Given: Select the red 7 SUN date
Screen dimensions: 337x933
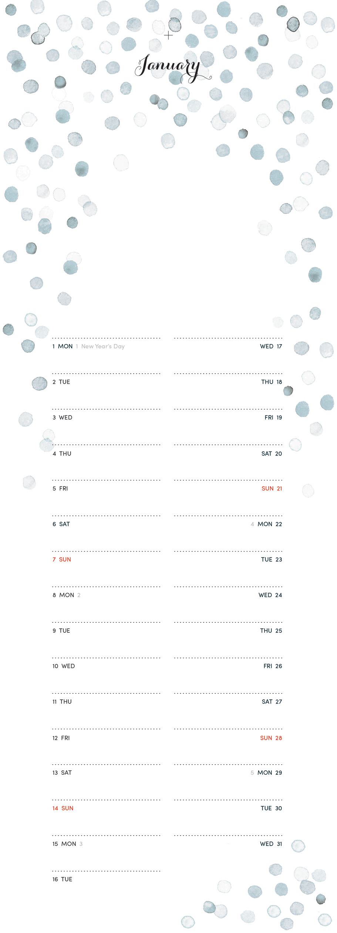Looking at the screenshot, I should pos(62,559).
